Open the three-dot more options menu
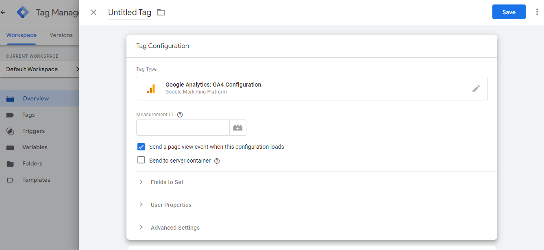 (x=537, y=12)
